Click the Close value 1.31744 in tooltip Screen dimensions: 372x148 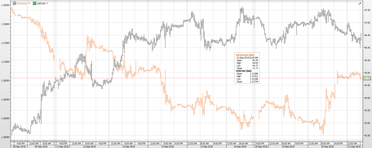pos(253,81)
